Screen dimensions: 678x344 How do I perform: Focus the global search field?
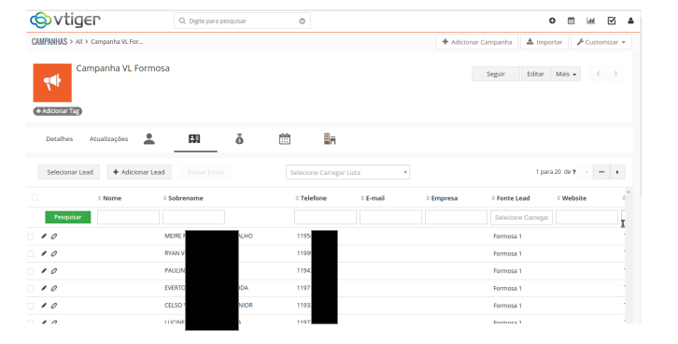pos(242,21)
